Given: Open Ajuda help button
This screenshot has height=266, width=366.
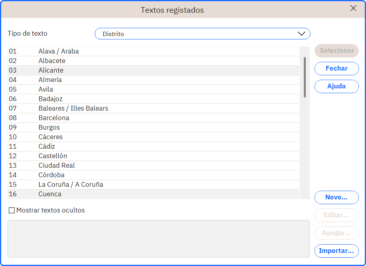Looking at the screenshot, I should [336, 86].
